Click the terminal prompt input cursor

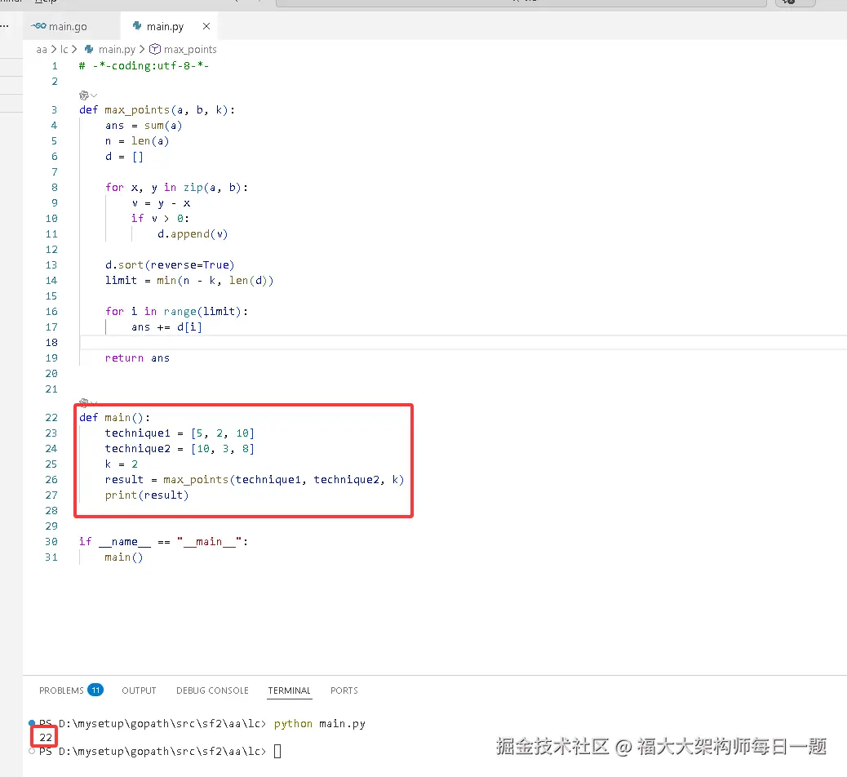coord(277,751)
